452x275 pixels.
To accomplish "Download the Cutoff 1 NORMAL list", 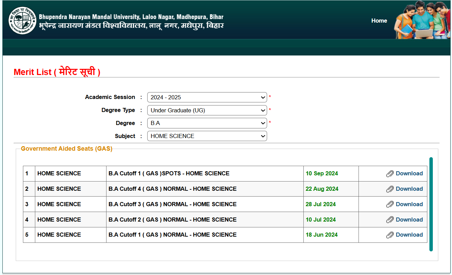I will (409, 235).
